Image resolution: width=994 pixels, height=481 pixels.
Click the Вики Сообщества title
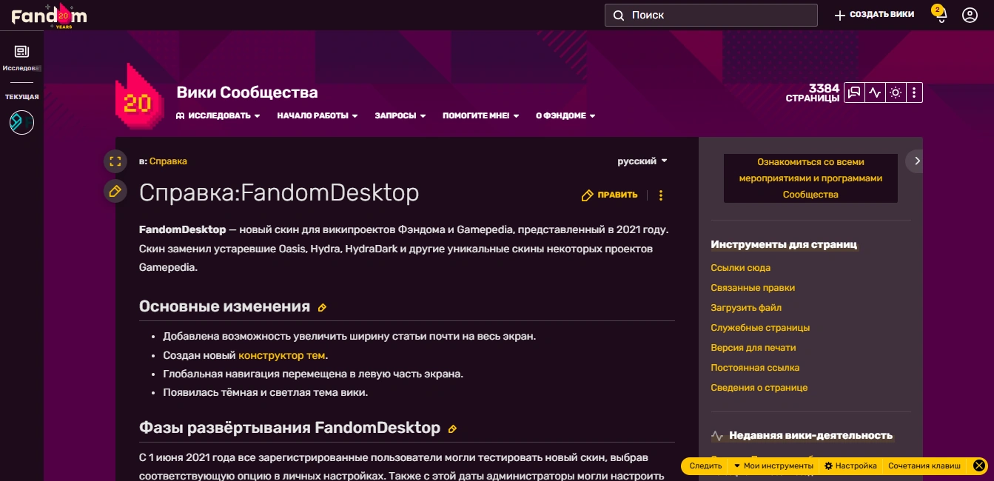(247, 92)
